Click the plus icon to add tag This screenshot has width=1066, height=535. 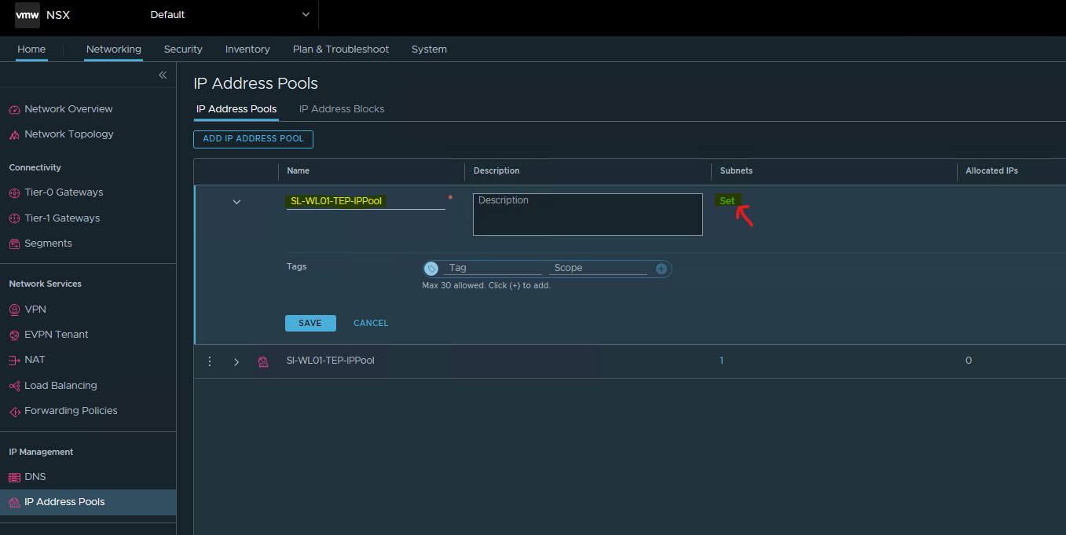click(661, 269)
